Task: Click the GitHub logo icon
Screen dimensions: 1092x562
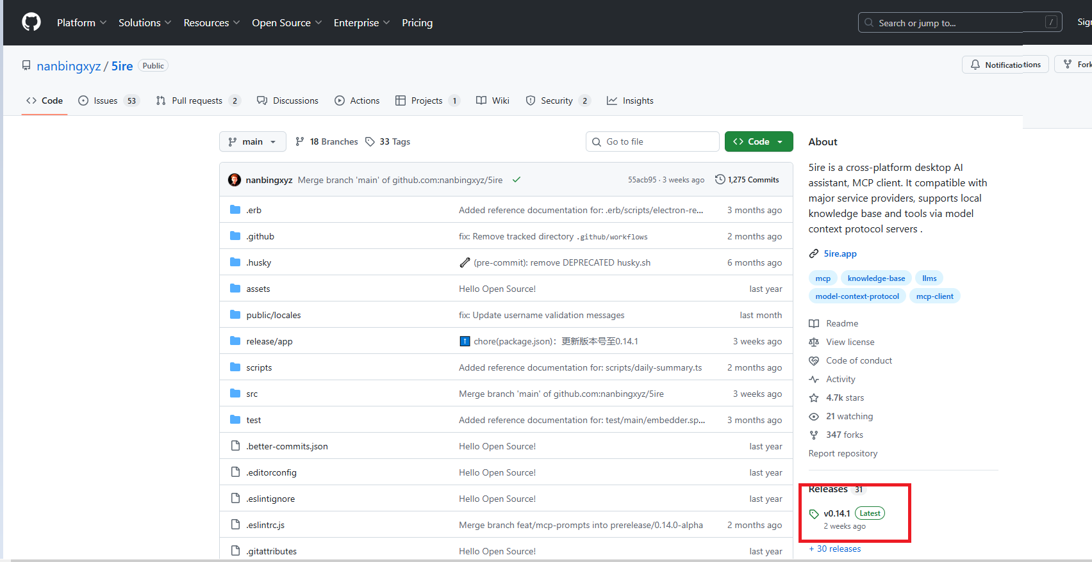Action: click(x=31, y=22)
